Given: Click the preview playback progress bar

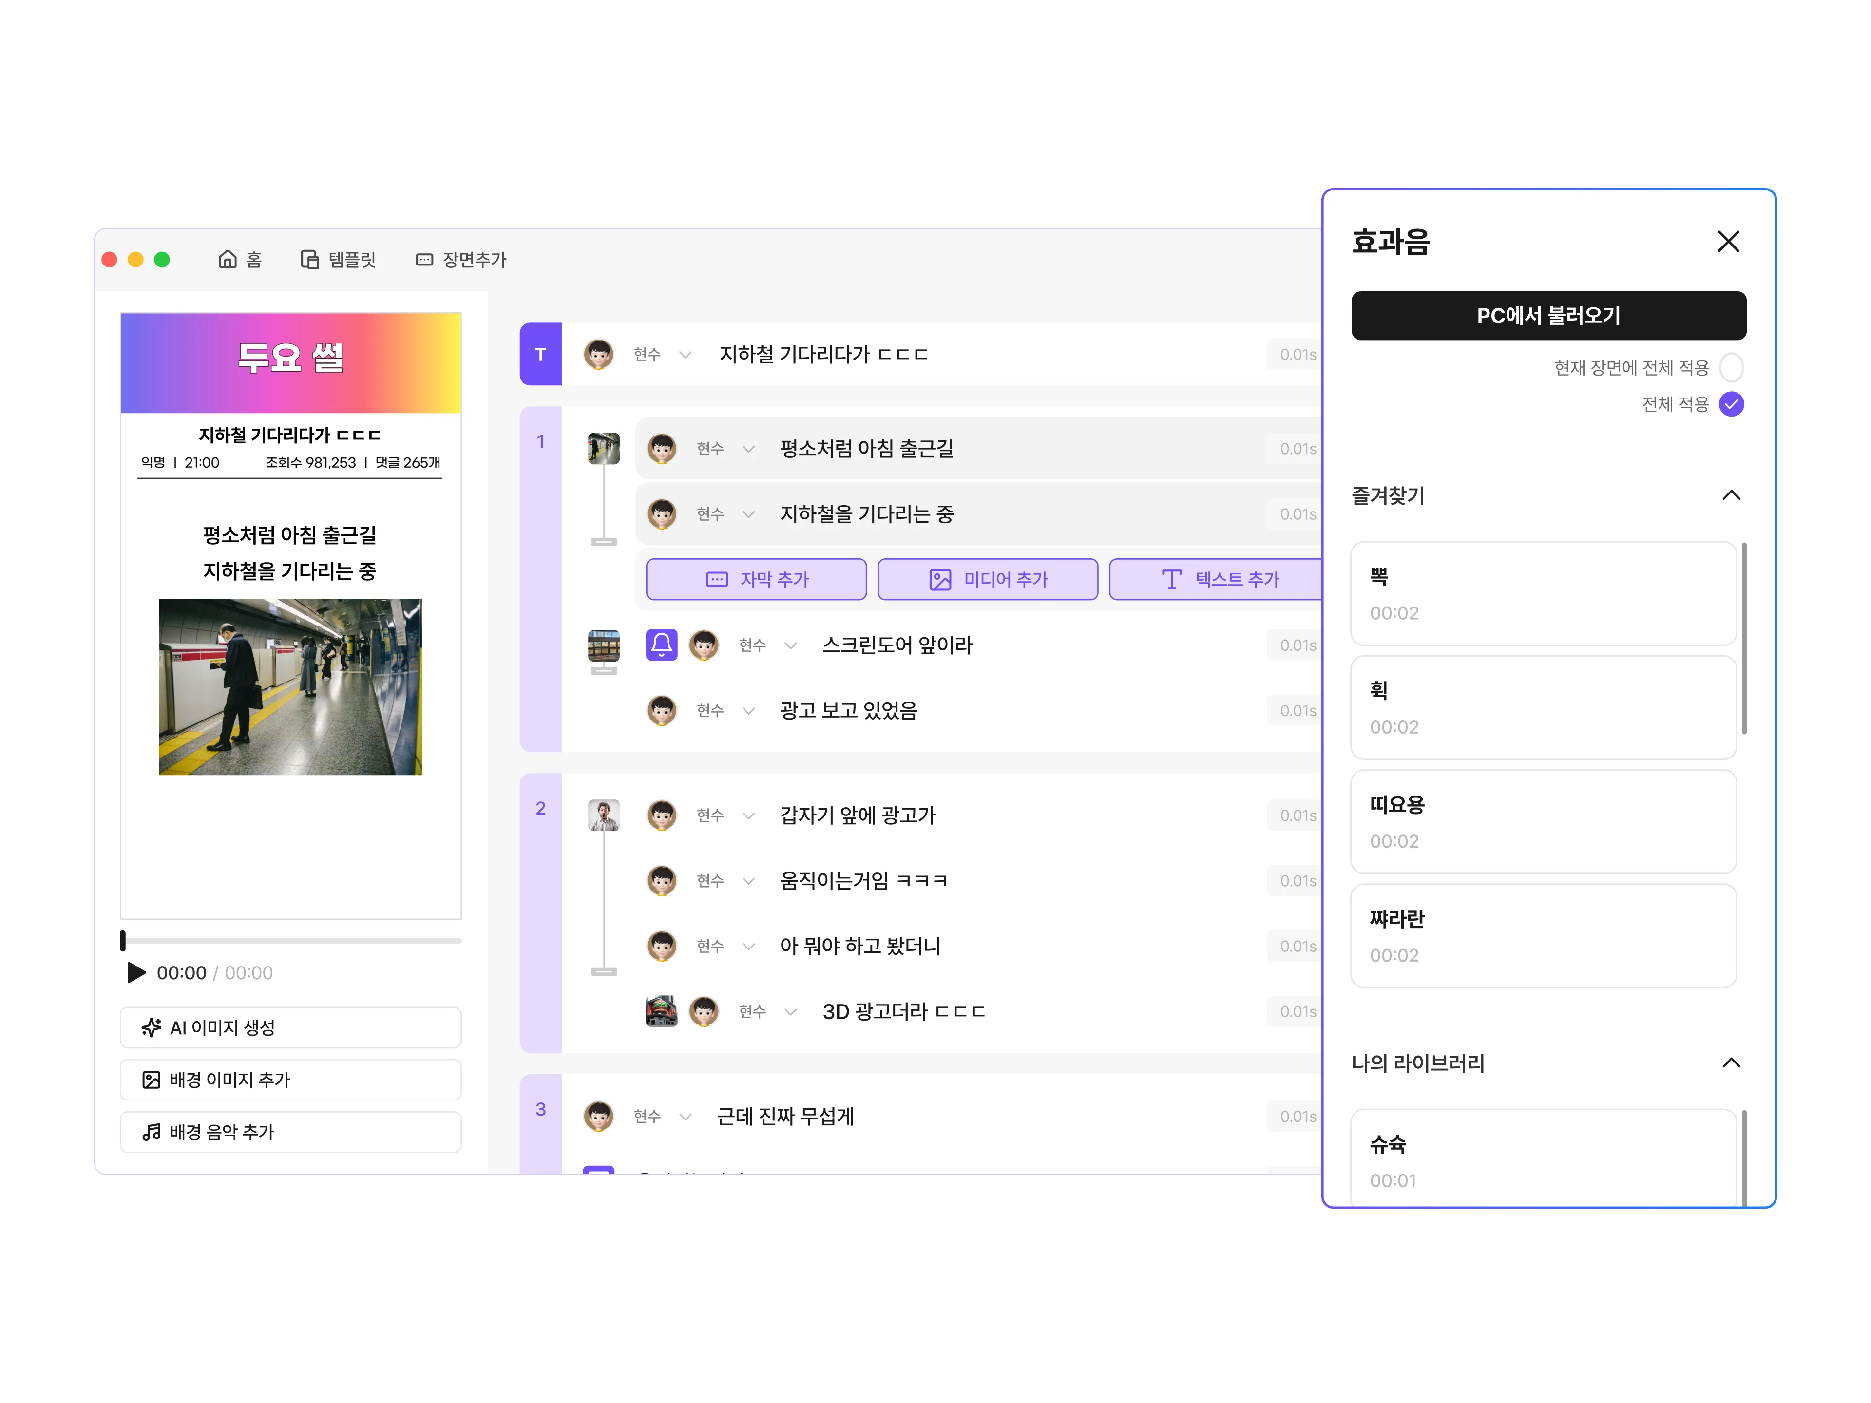Looking at the screenshot, I should click(291, 940).
